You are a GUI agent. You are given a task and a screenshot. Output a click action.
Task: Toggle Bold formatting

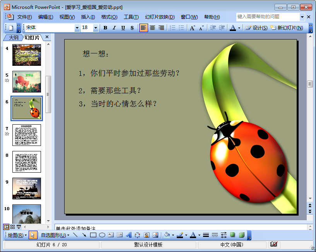coord(105,27)
